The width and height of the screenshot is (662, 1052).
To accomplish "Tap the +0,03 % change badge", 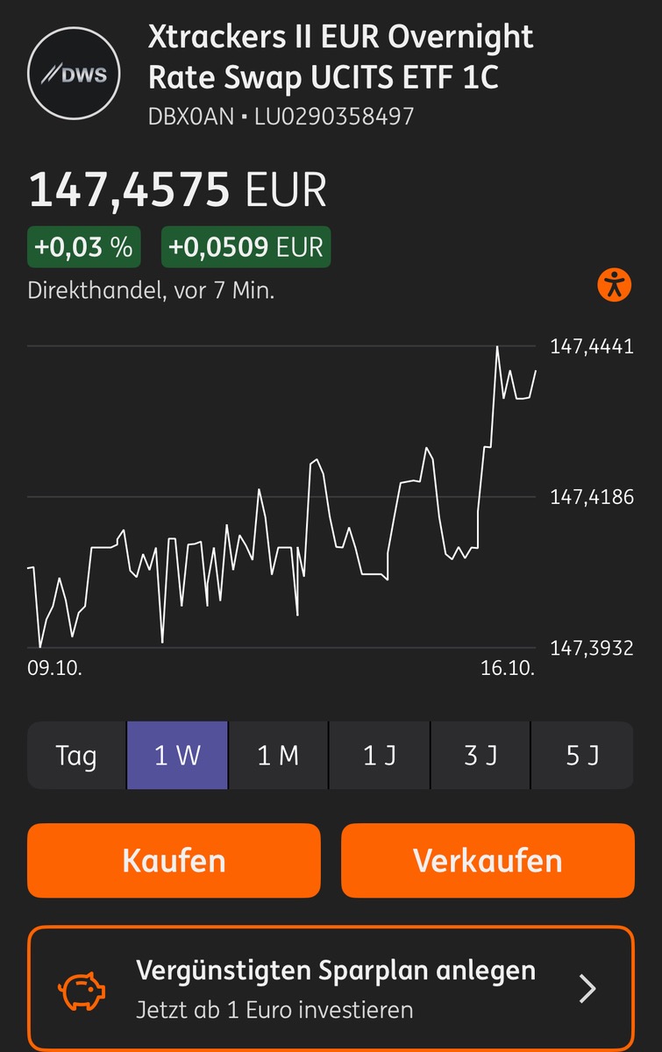I will click(83, 247).
